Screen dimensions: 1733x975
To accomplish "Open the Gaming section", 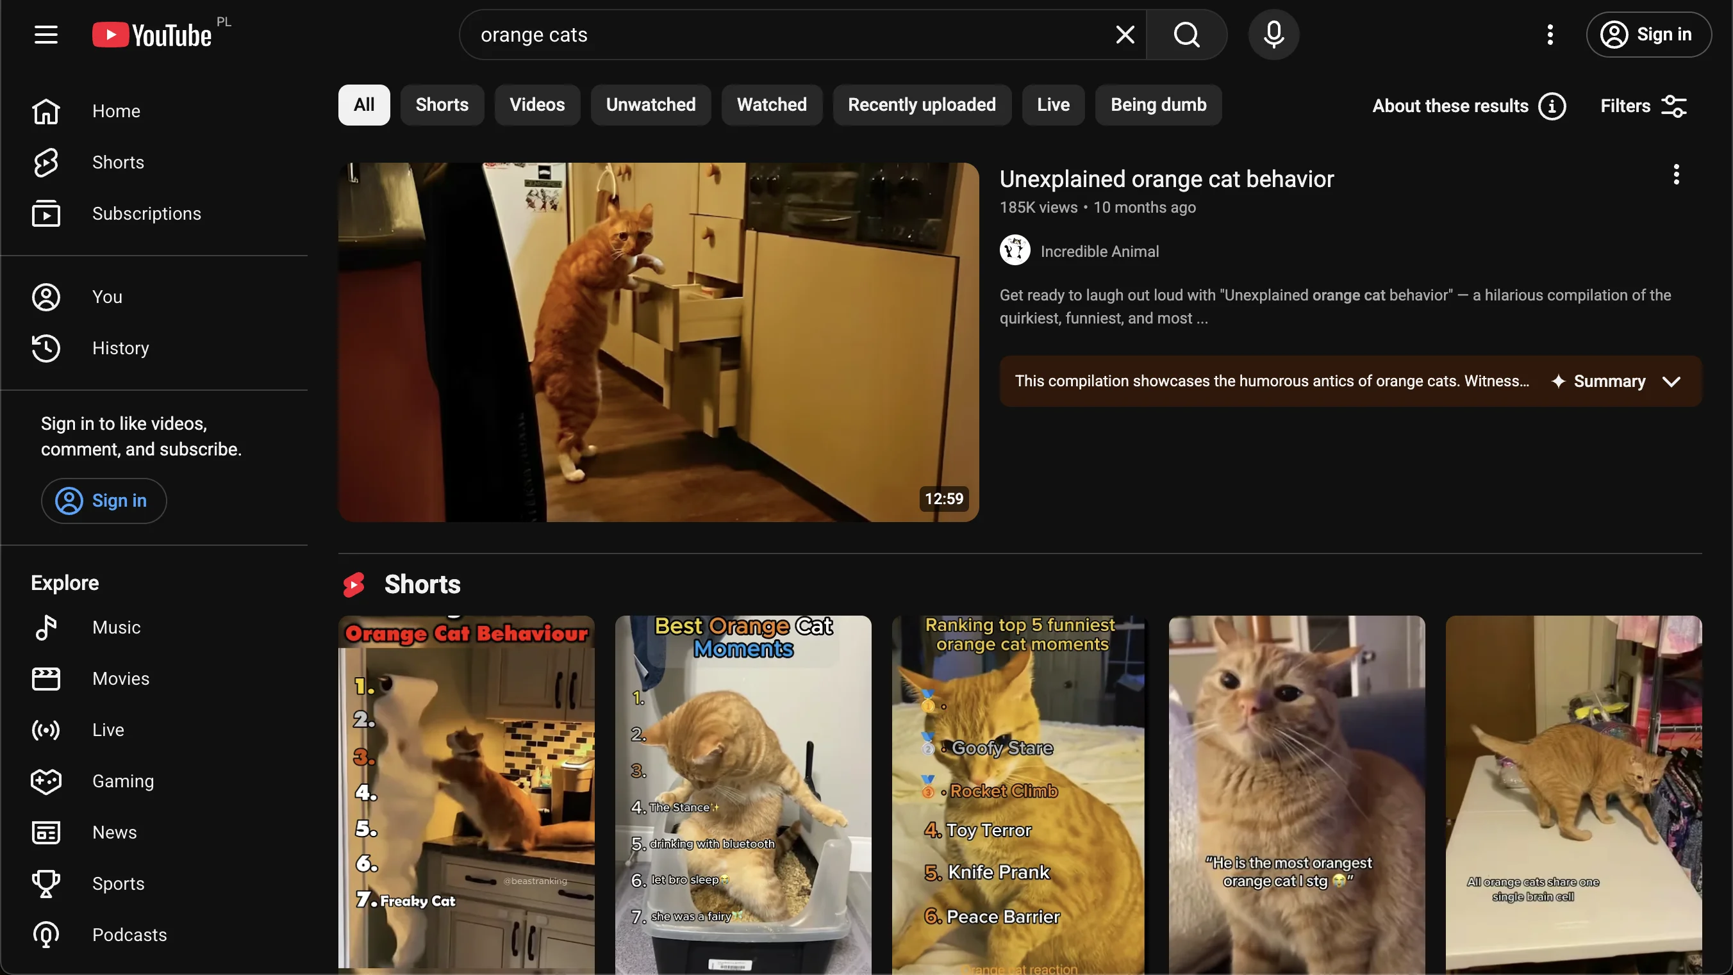I will coord(122,781).
